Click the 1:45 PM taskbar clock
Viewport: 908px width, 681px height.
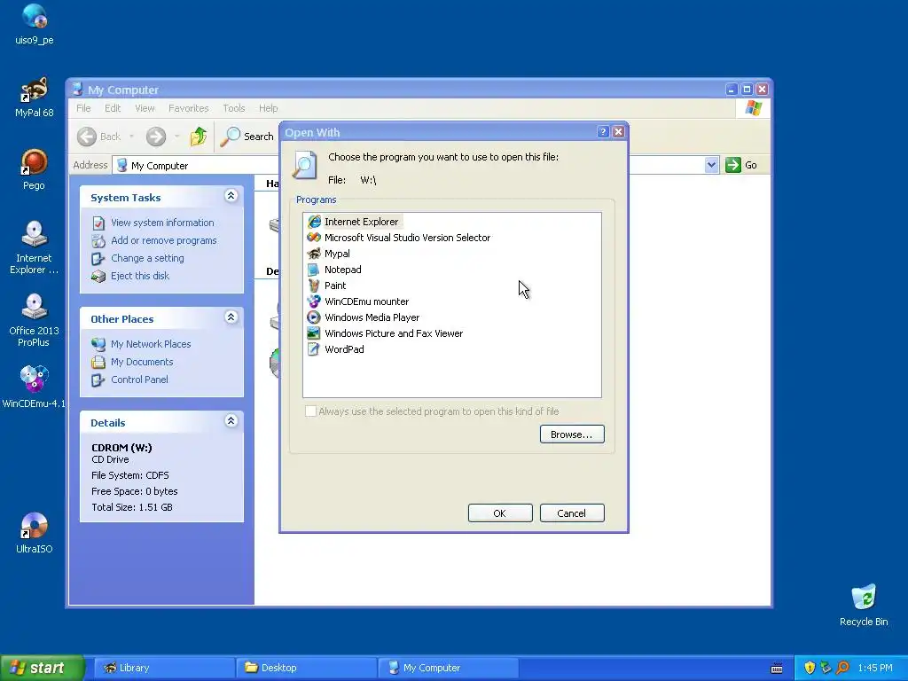pyautogui.click(x=875, y=668)
